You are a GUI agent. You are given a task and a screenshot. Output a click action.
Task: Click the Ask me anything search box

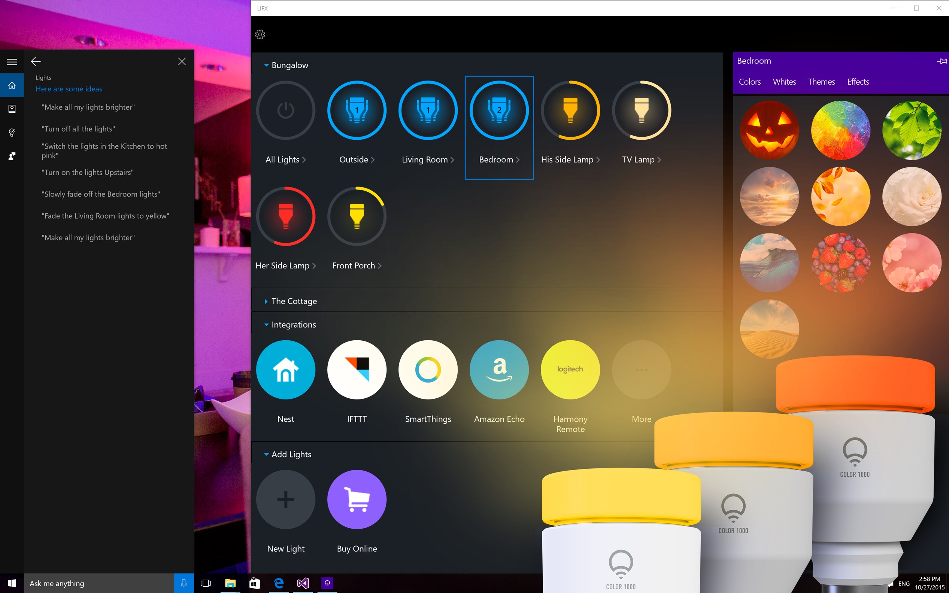[x=99, y=583]
